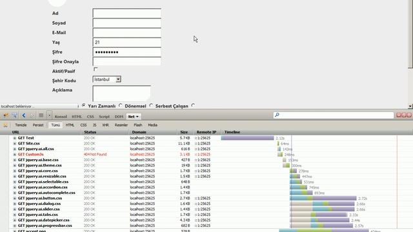Switch to the Firebug HTML panel tab
The image size is (413, 232).
(x=77, y=117)
